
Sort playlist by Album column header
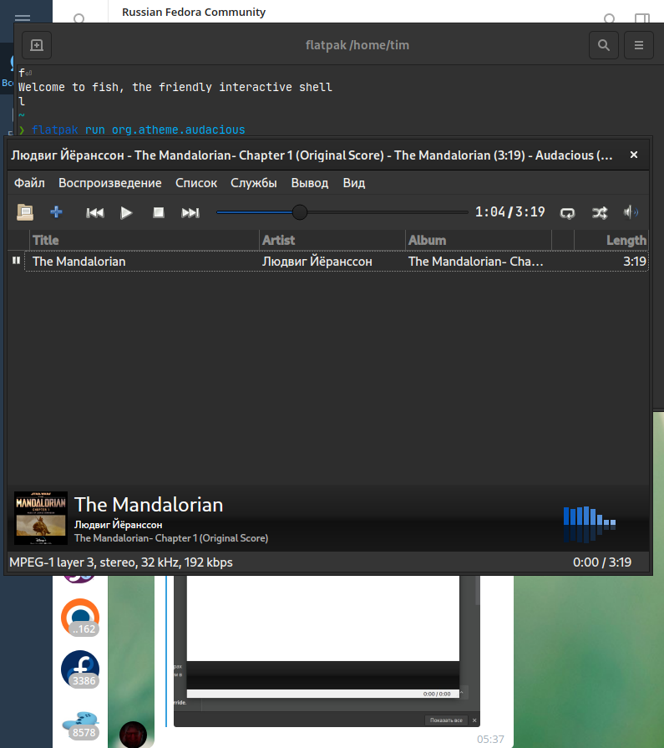click(x=478, y=240)
